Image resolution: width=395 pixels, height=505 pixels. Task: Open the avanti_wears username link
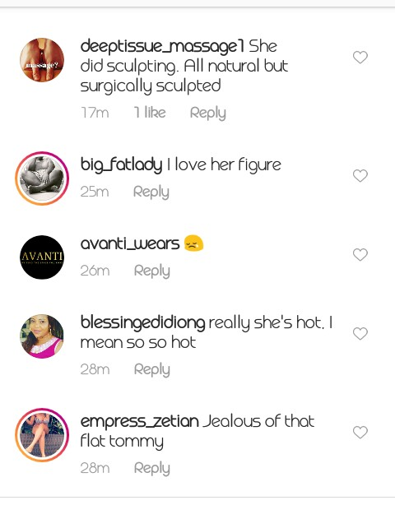point(129,243)
